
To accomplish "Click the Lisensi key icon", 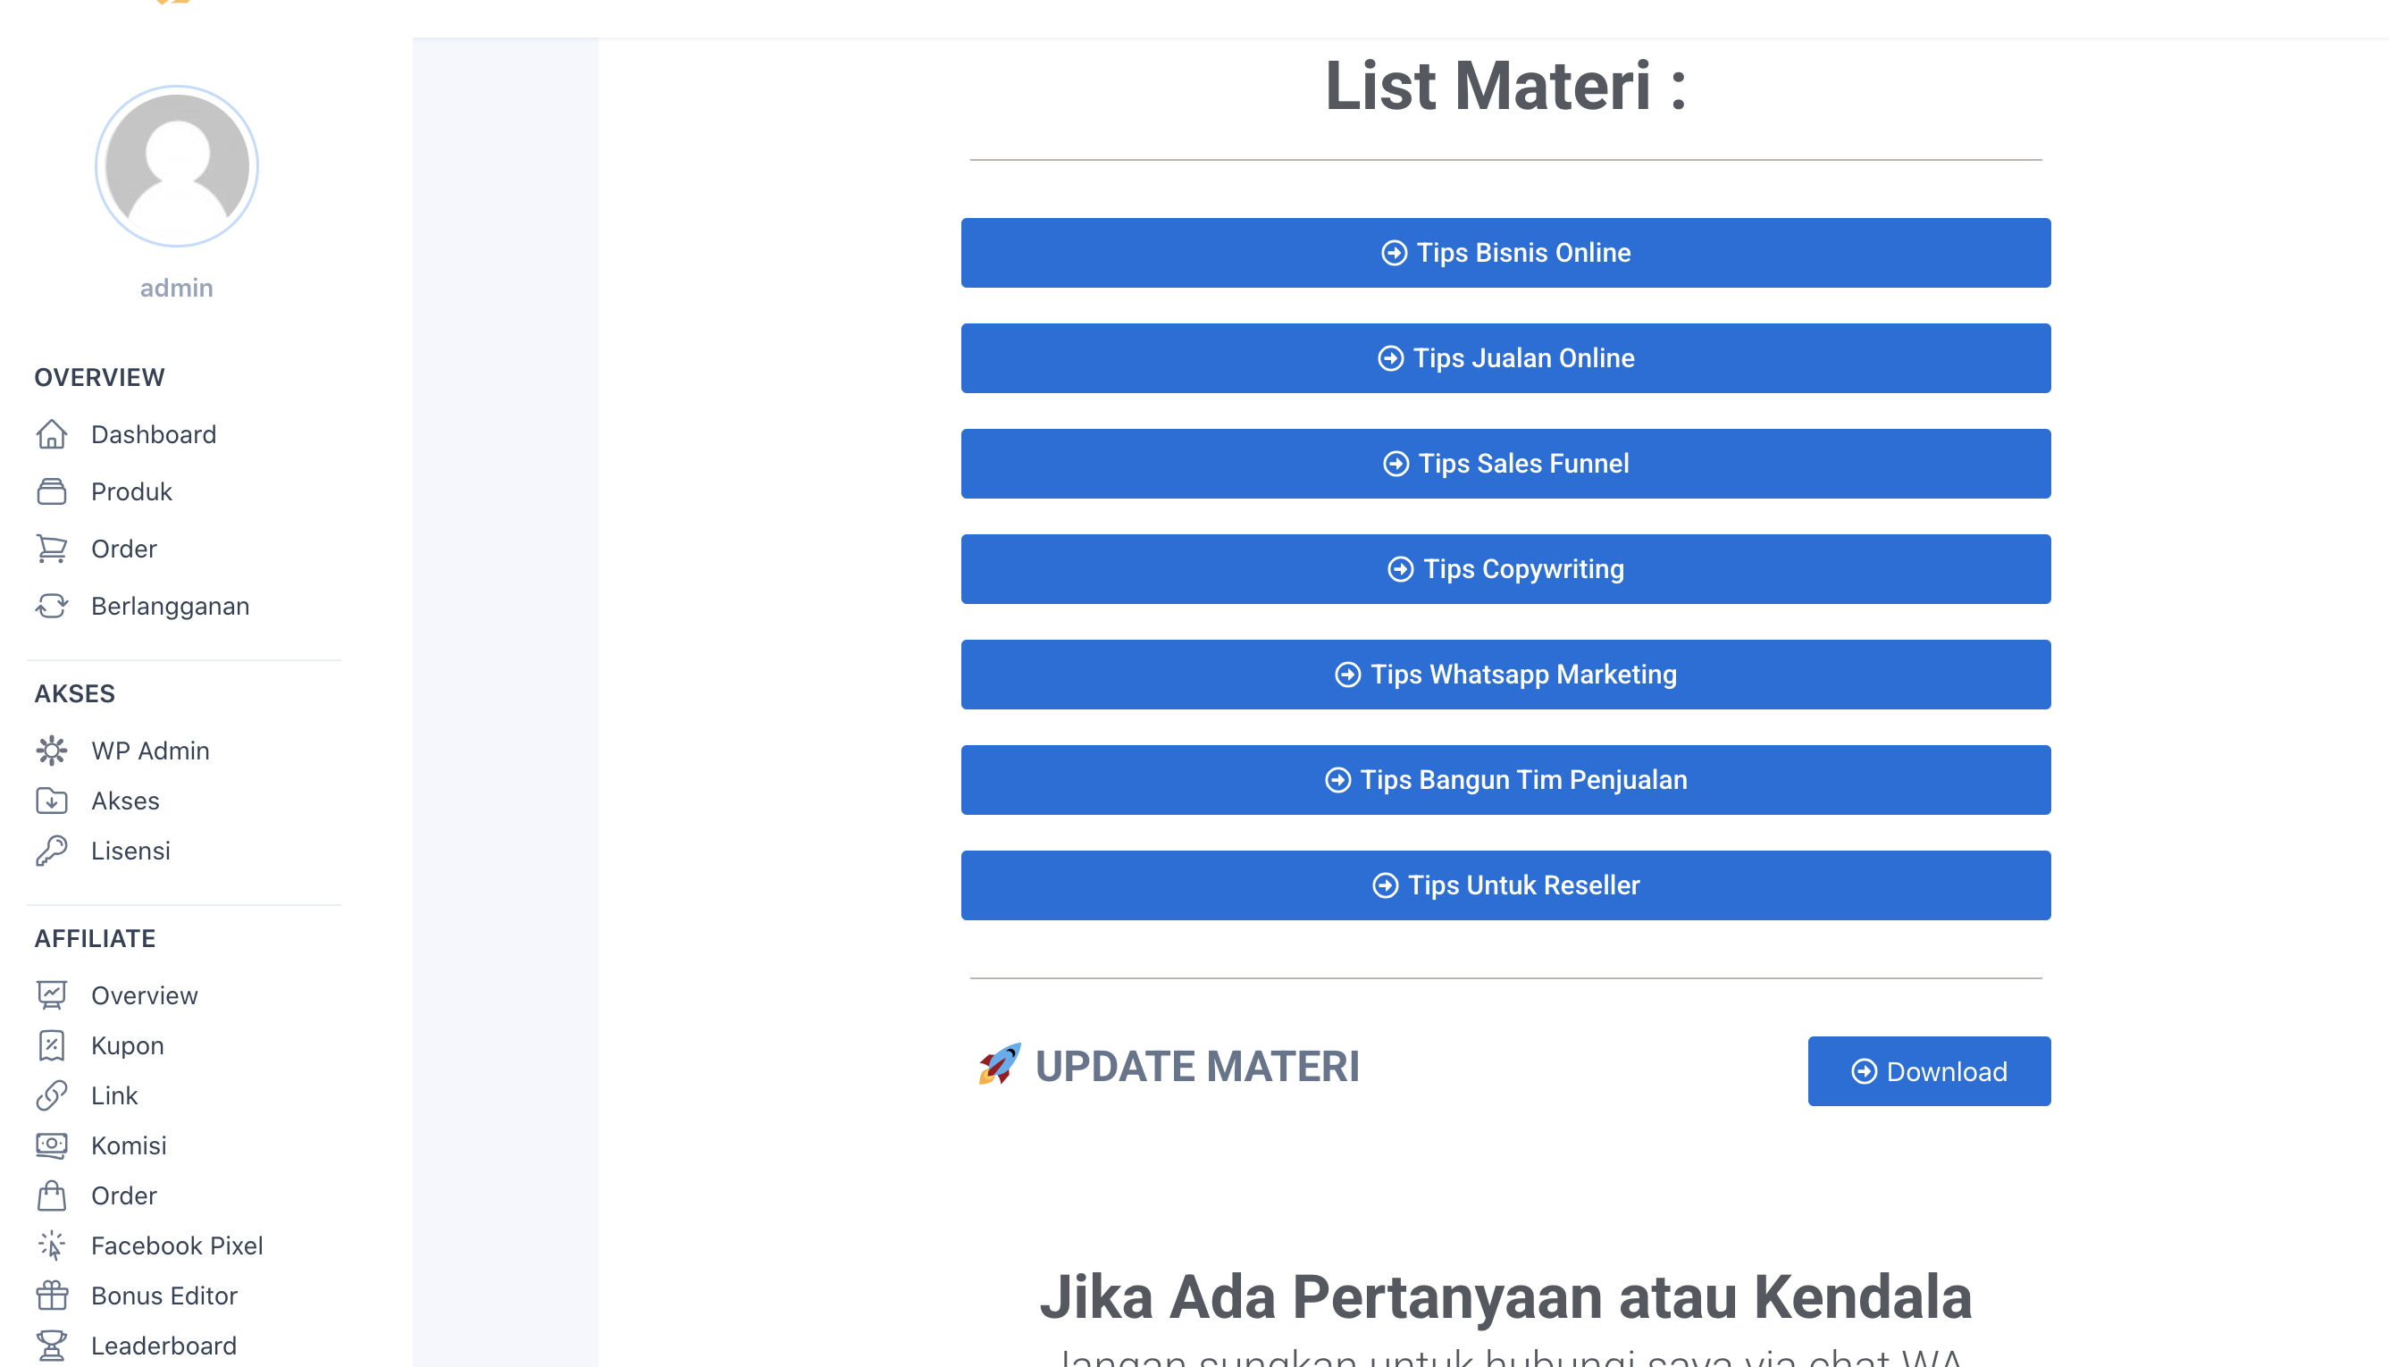I will click(x=52, y=851).
